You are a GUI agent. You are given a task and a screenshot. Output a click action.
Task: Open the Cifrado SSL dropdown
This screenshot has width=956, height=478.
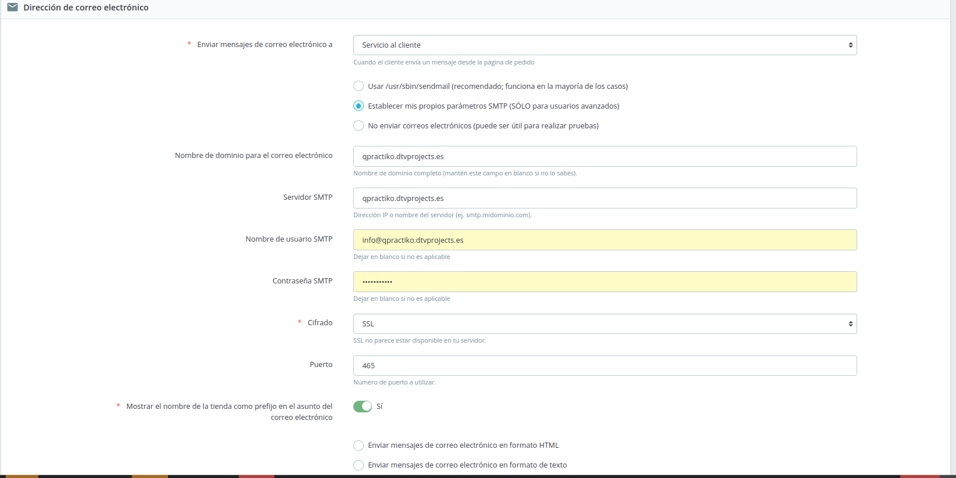tap(605, 324)
